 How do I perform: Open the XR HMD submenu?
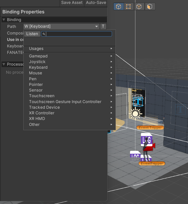click(x=70, y=119)
